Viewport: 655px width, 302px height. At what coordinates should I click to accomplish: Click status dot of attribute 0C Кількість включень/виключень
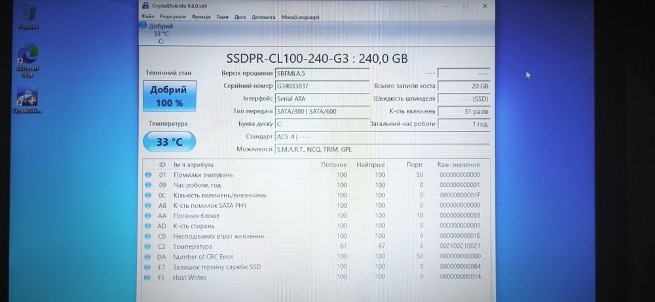point(148,195)
